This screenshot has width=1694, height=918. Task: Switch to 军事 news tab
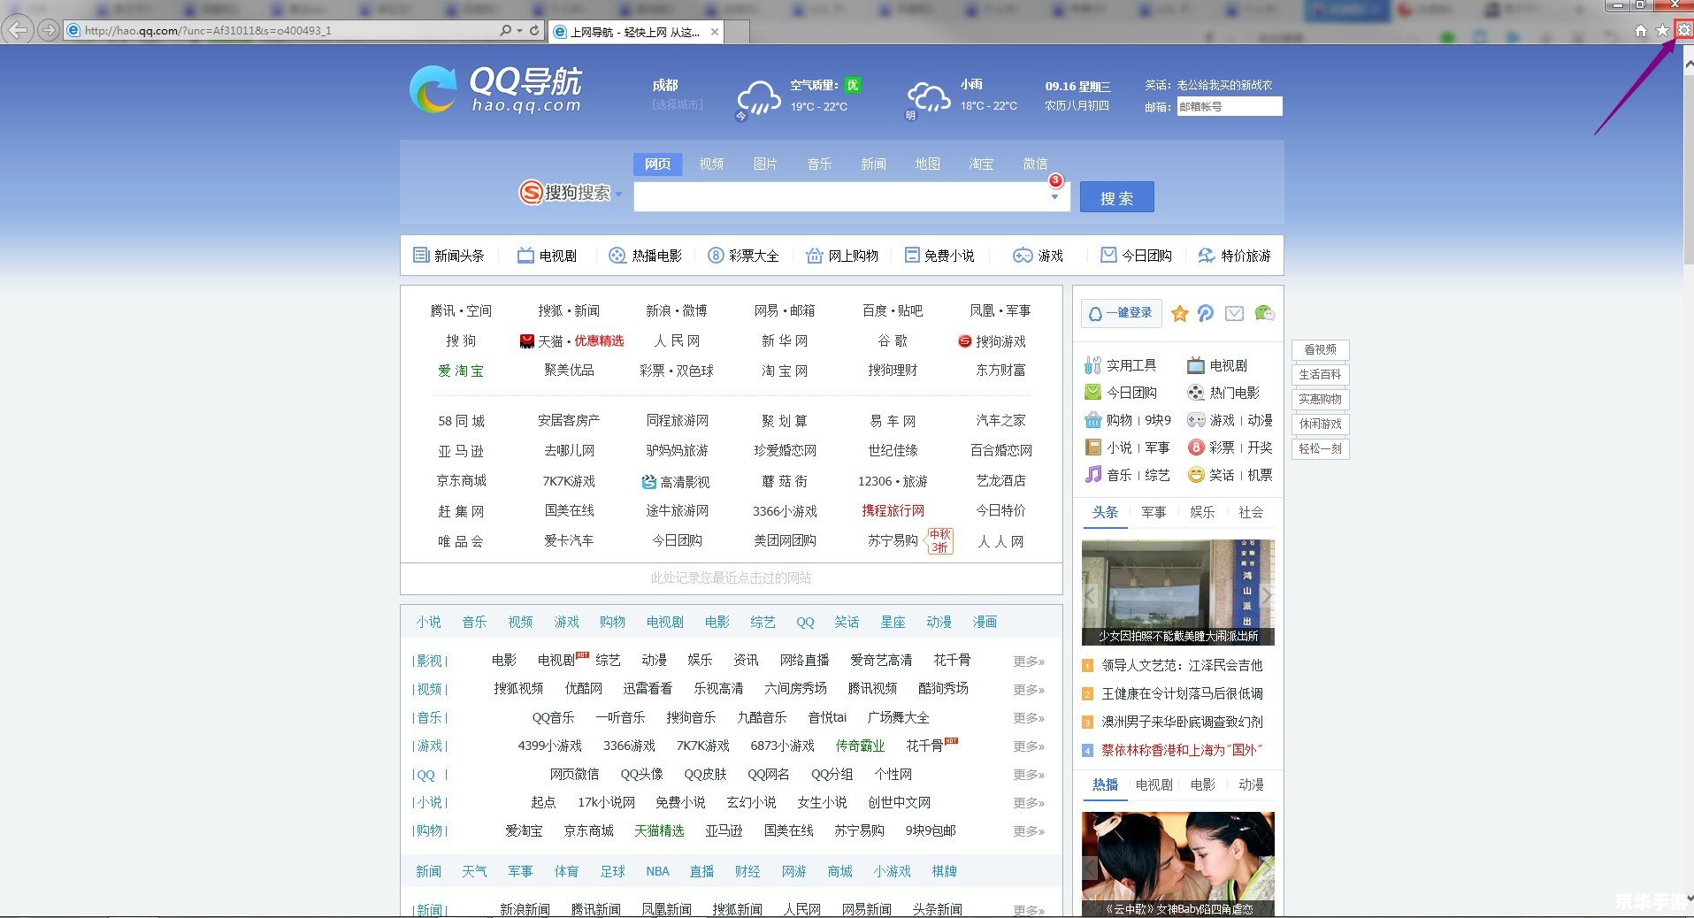click(1154, 513)
